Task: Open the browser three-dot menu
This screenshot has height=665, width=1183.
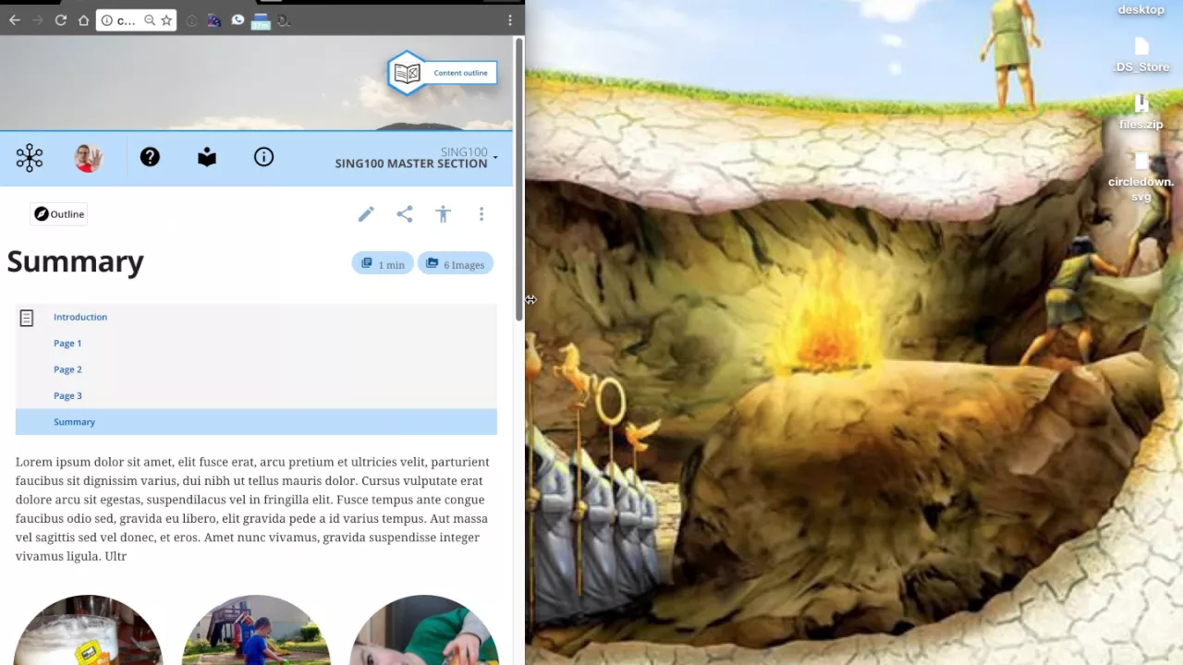Action: click(x=509, y=20)
